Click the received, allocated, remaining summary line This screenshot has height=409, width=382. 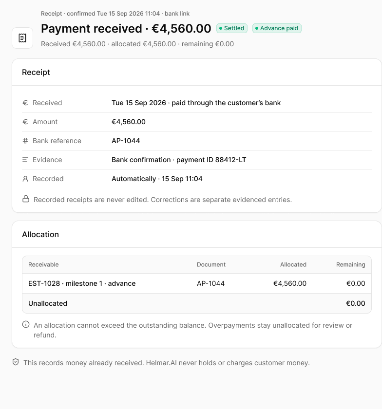[137, 44]
